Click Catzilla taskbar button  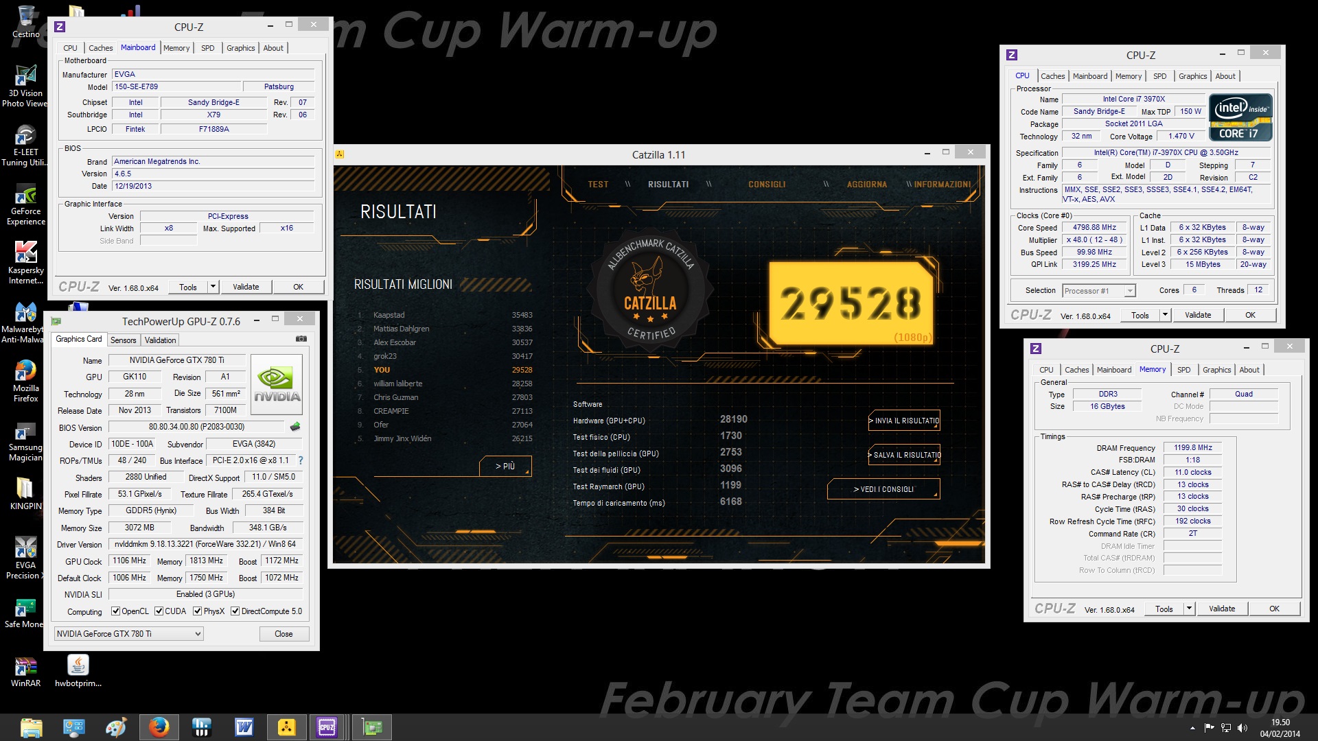(x=286, y=727)
